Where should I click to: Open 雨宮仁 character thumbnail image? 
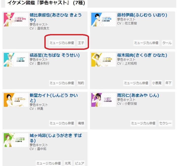click(x=103, y=100)
